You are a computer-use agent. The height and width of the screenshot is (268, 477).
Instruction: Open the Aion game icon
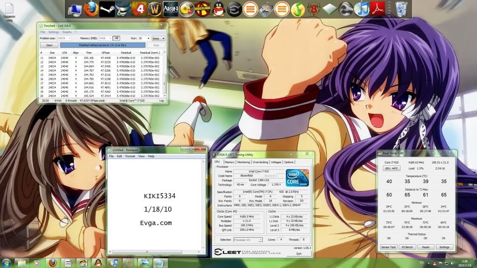click(171, 8)
